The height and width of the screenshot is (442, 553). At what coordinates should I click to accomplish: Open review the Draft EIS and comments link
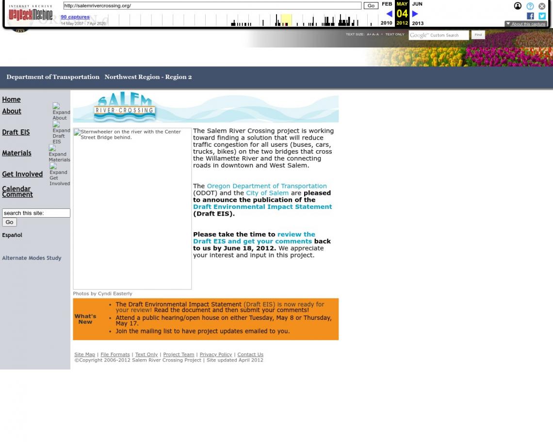[254, 238]
